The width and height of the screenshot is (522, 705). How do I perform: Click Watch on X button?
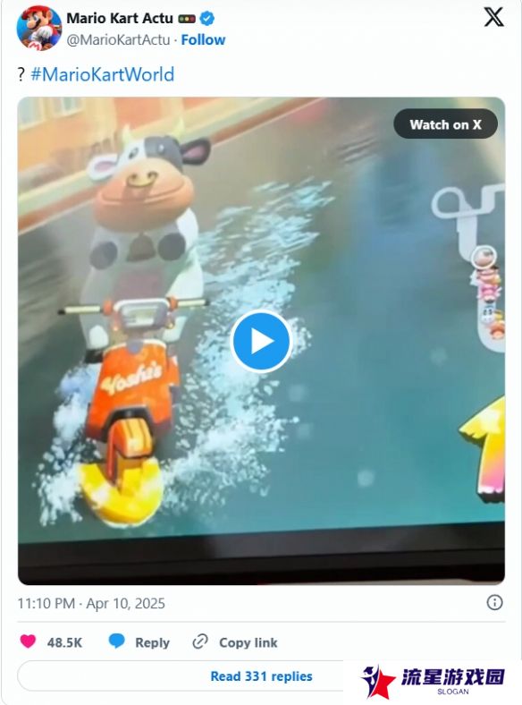tap(446, 124)
